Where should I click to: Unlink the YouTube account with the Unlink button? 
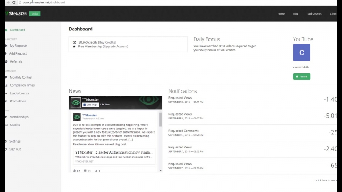[x=301, y=77]
